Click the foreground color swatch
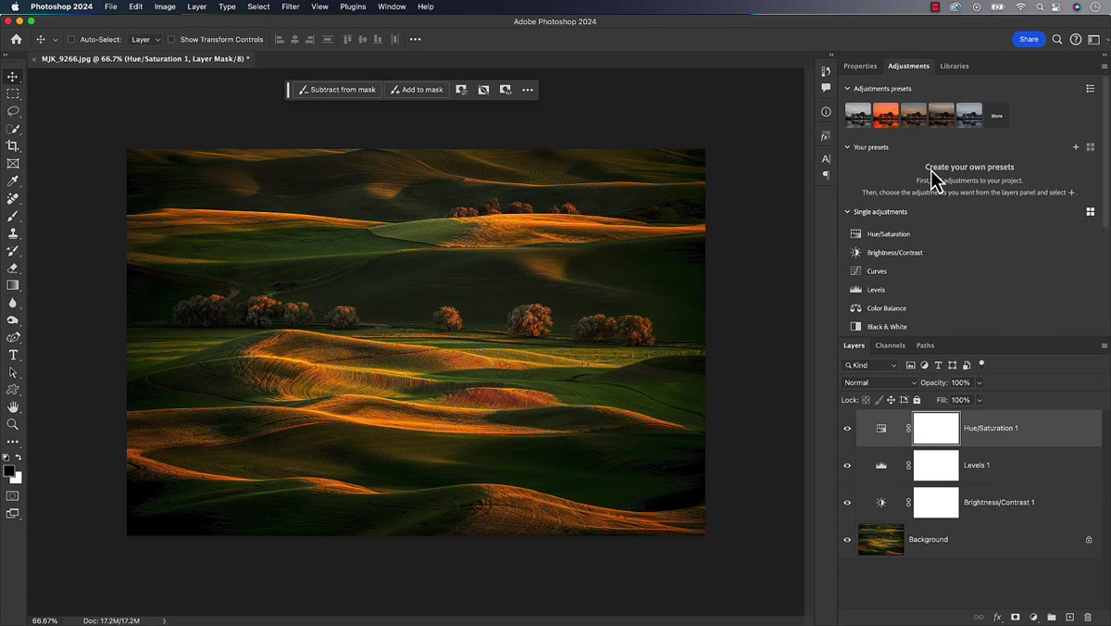This screenshot has height=626, width=1111. click(x=9, y=471)
